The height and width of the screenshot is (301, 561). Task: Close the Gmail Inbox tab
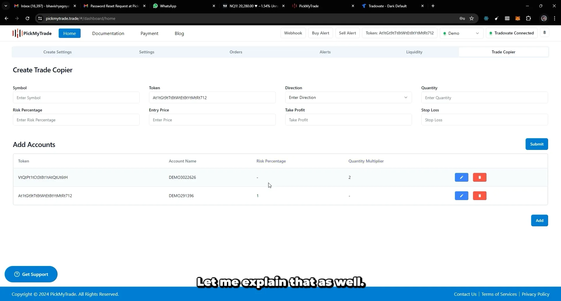(75, 6)
